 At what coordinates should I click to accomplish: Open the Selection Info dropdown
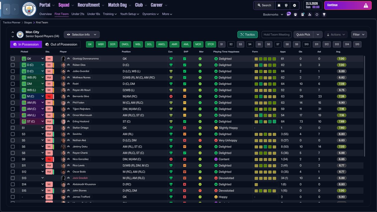click(x=82, y=34)
